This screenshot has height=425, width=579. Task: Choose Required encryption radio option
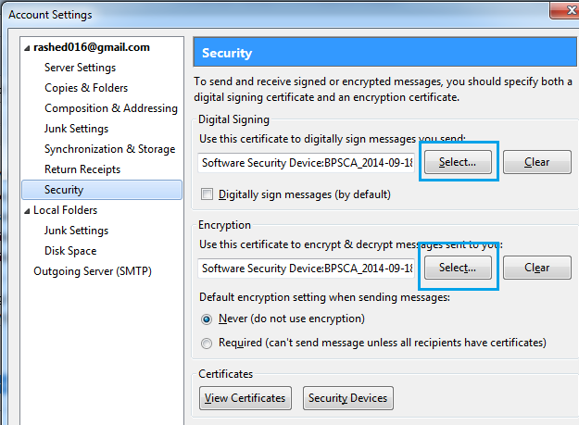tap(207, 344)
